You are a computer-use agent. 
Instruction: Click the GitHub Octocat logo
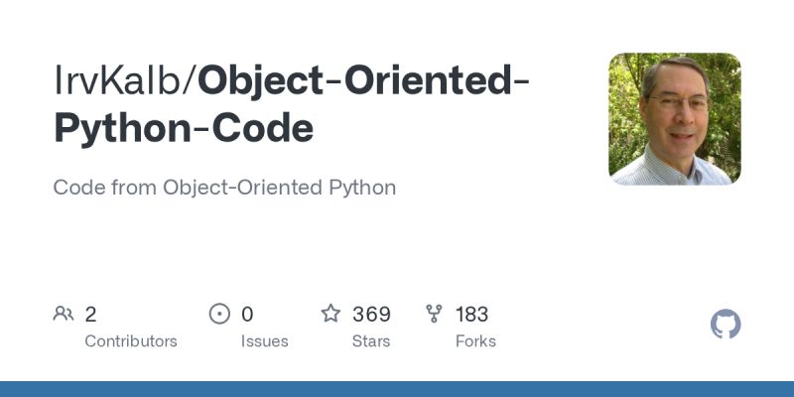tap(726, 325)
